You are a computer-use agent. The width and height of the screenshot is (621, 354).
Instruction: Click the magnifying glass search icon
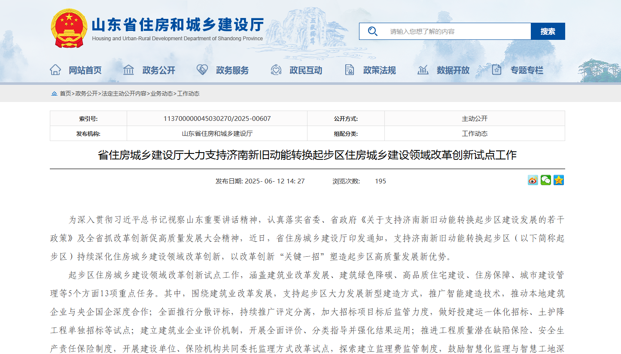(x=372, y=31)
